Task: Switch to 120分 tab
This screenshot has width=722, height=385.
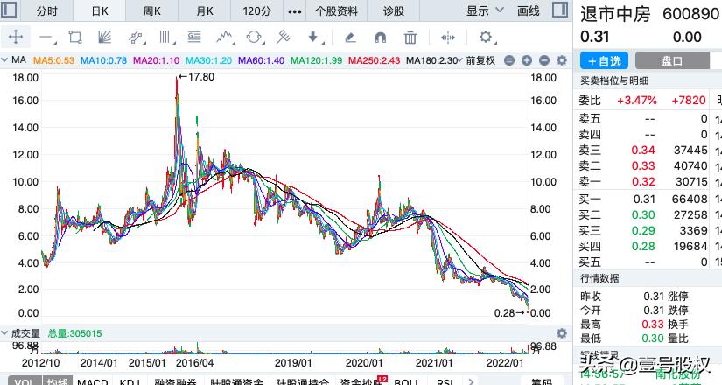Action: tap(257, 11)
